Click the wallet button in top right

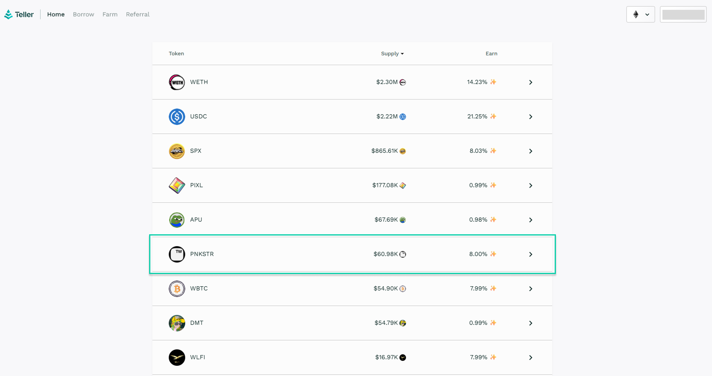pyautogui.click(x=683, y=14)
